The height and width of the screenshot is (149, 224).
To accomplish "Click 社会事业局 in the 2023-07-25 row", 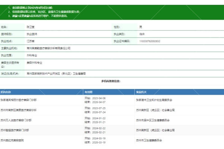I will [168, 110].
